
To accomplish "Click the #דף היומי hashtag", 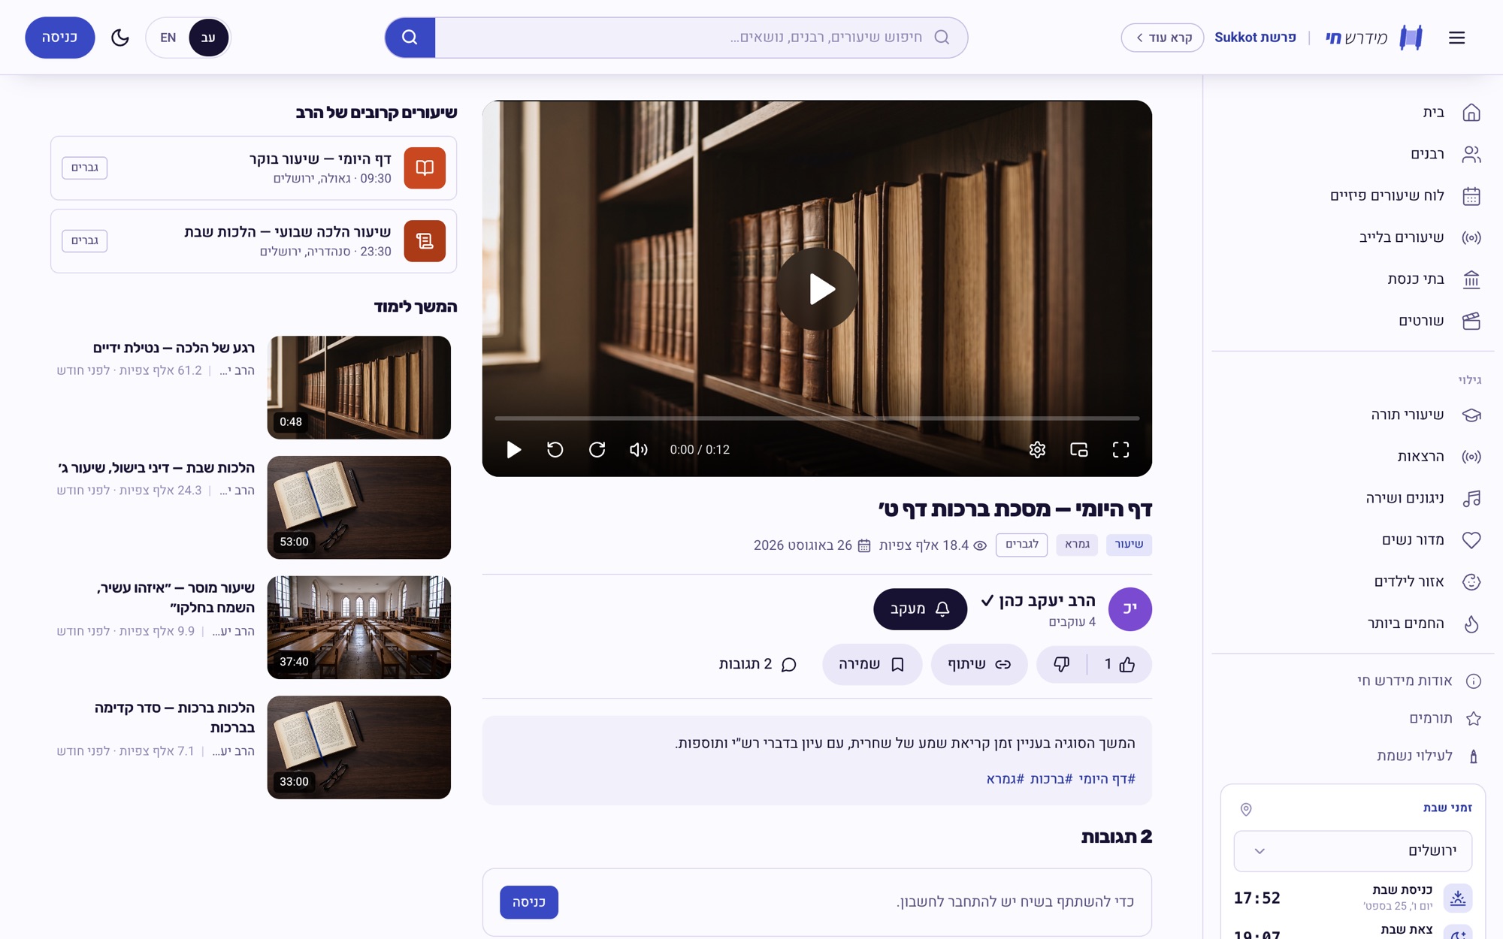I will 1107,779.
